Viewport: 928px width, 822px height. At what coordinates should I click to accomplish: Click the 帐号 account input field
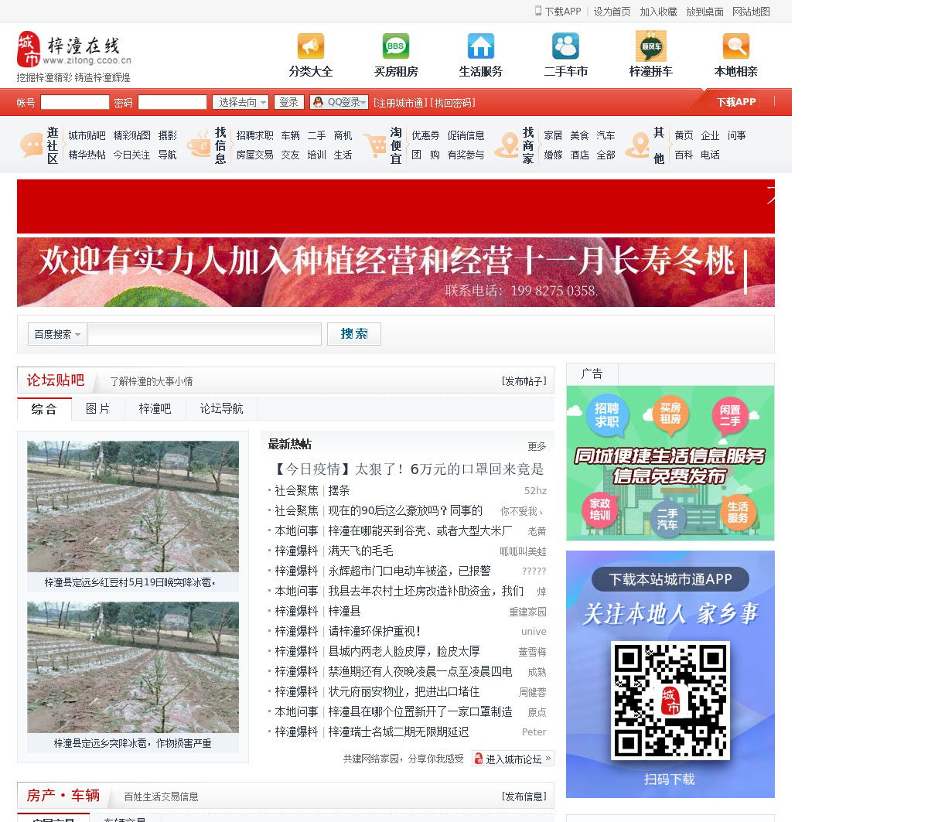coord(75,102)
